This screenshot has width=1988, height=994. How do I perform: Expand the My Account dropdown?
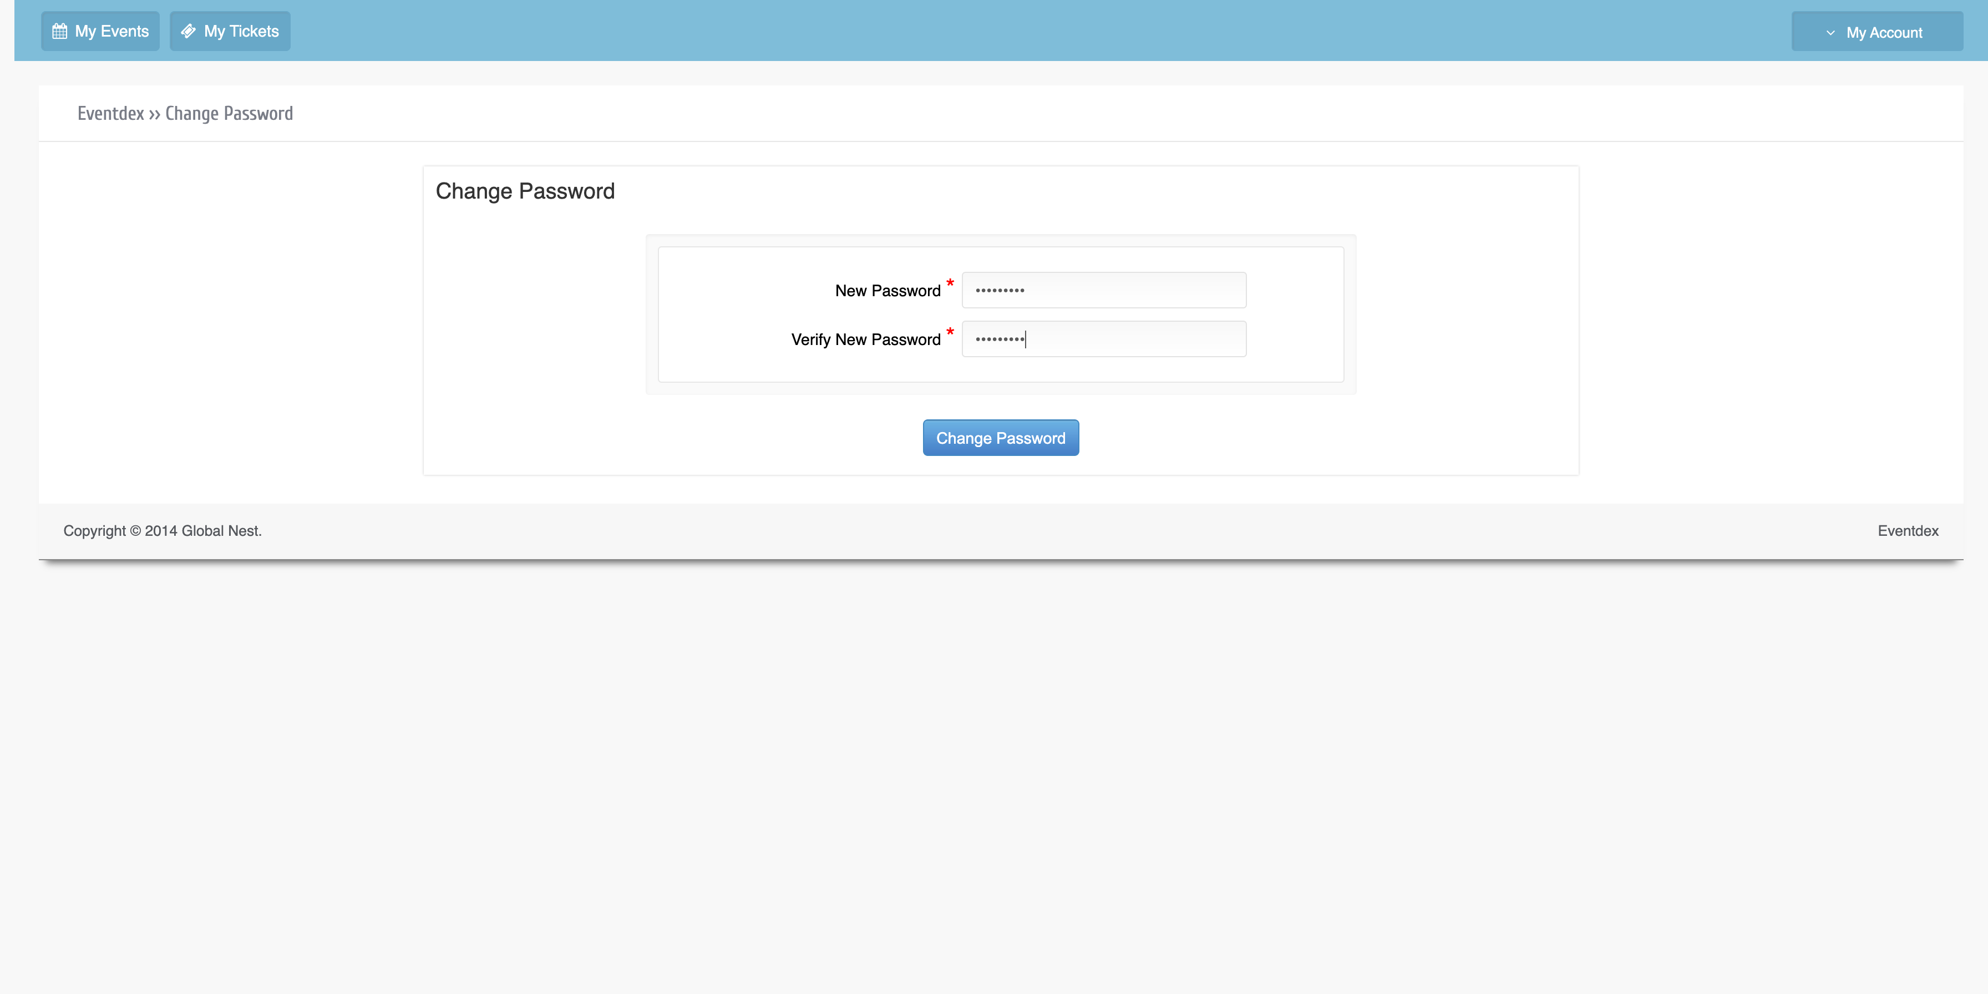pyautogui.click(x=1877, y=32)
